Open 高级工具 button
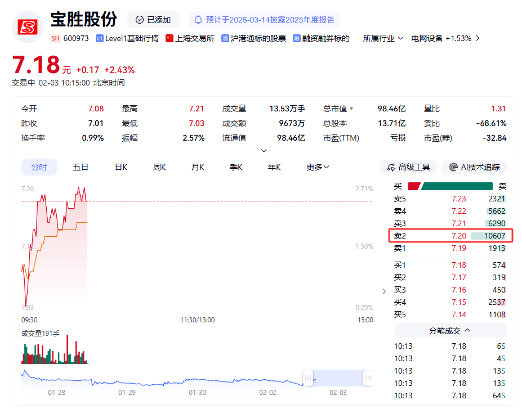 point(408,167)
